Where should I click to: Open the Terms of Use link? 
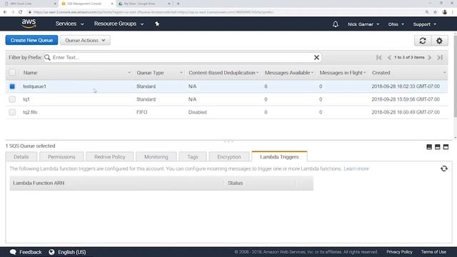pyautogui.click(x=433, y=252)
